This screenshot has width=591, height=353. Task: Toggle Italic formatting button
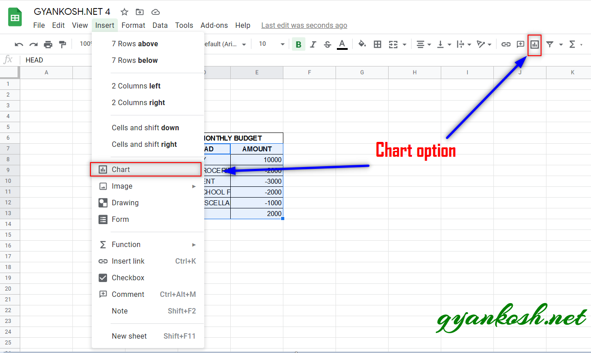(313, 44)
